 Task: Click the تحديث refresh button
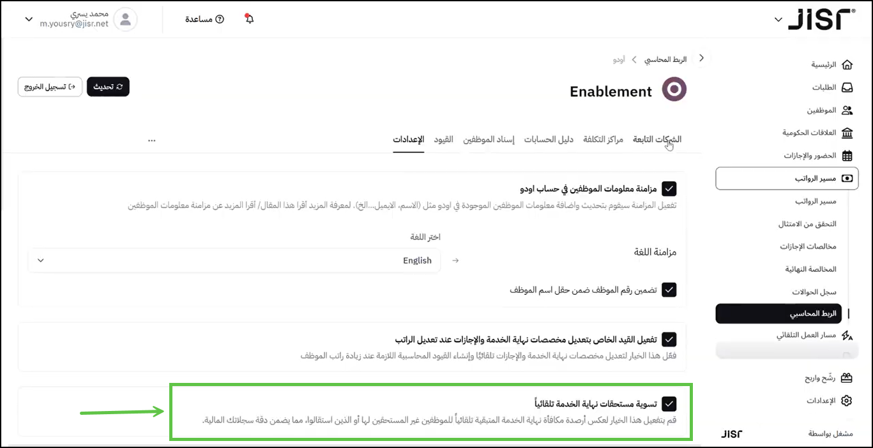108,87
